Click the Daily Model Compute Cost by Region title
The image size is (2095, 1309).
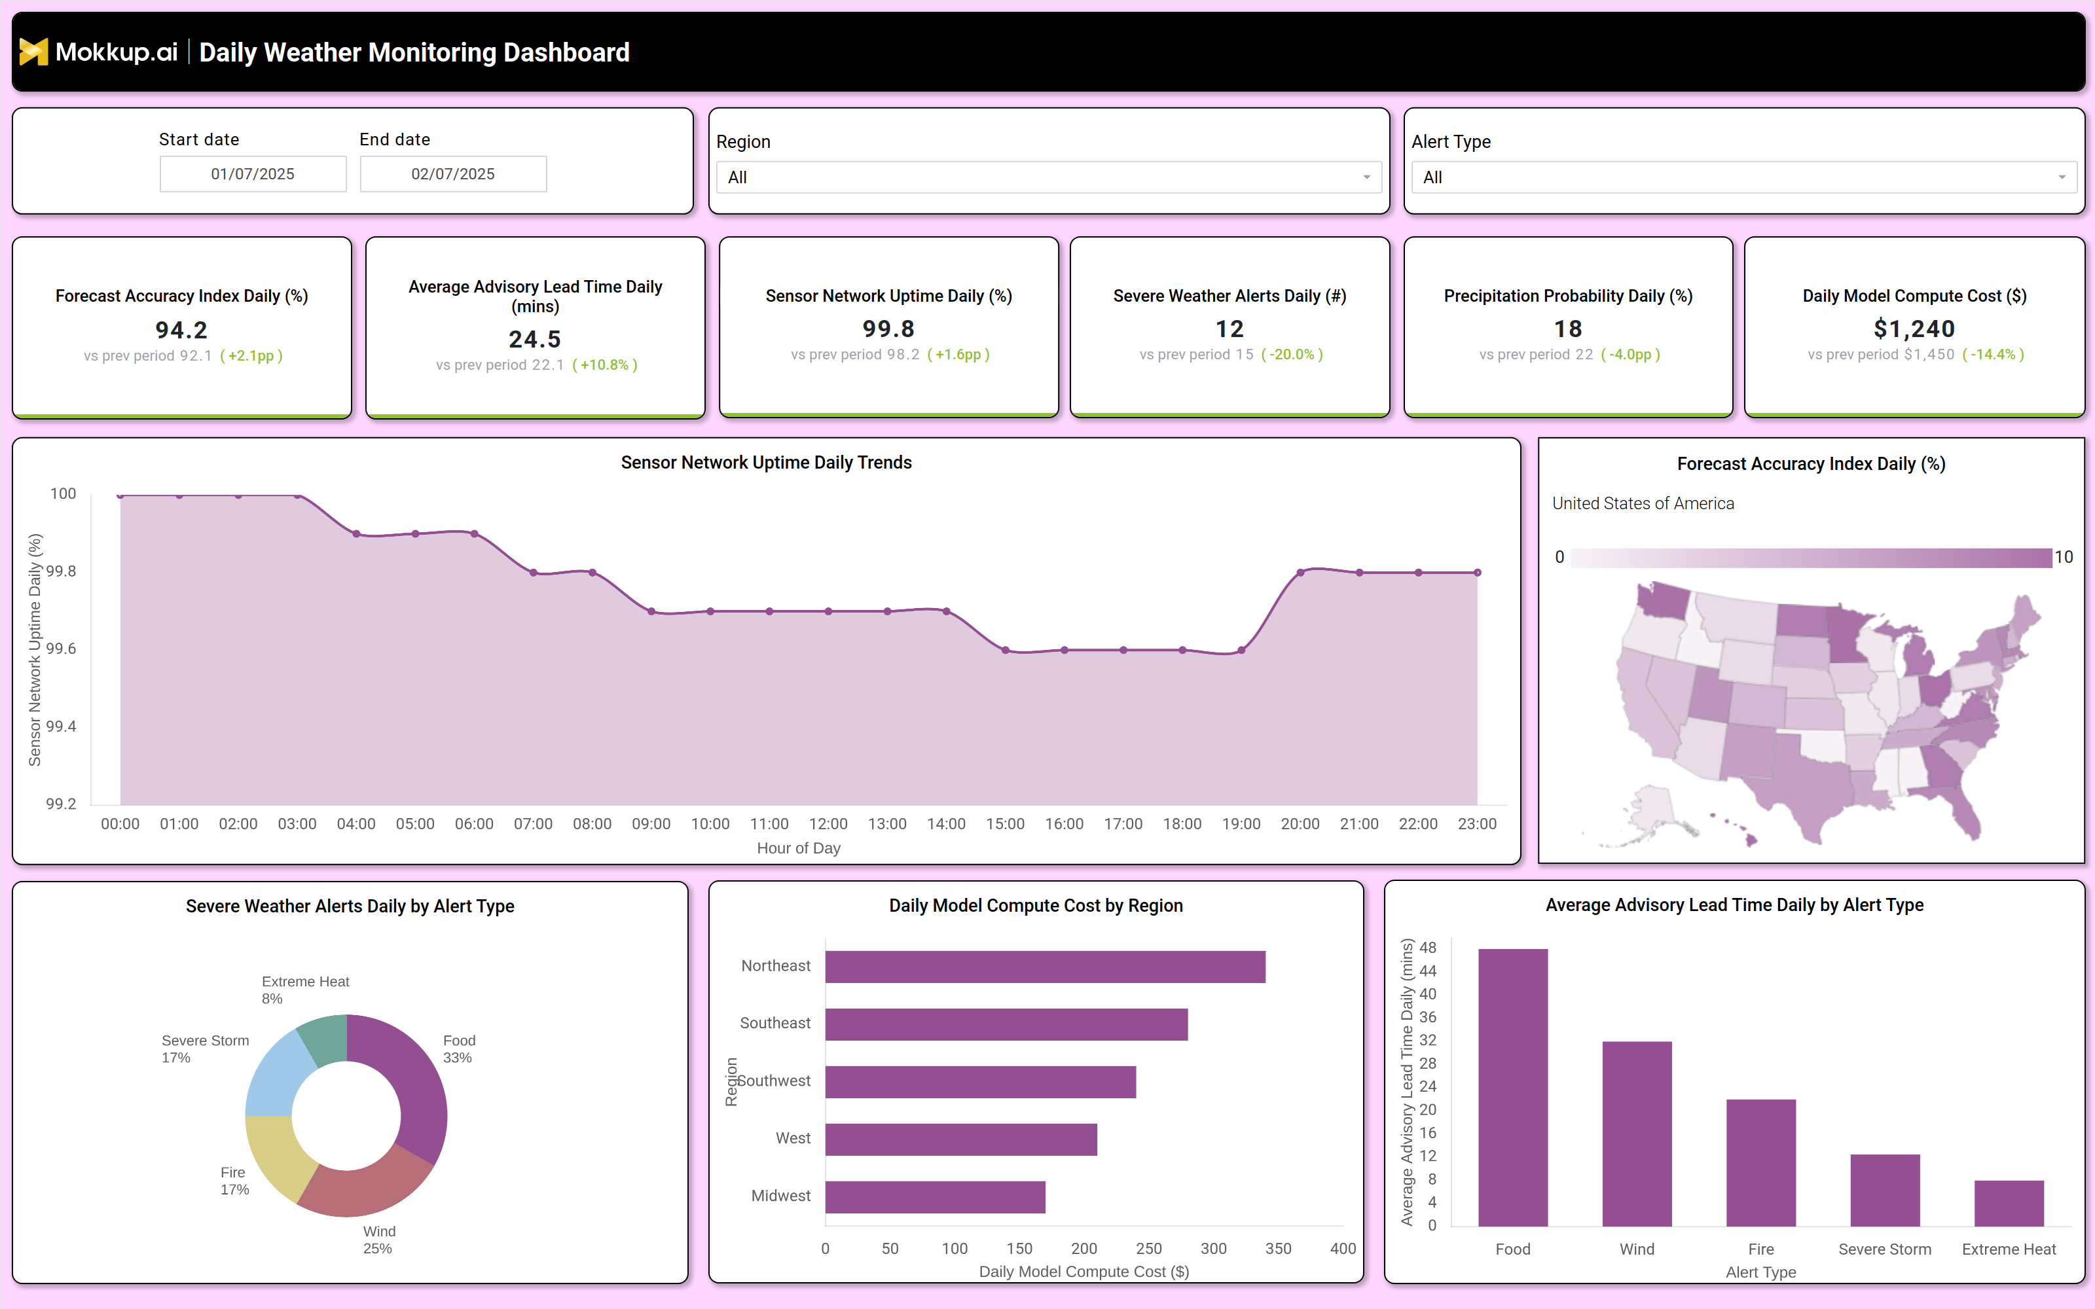click(x=1035, y=906)
